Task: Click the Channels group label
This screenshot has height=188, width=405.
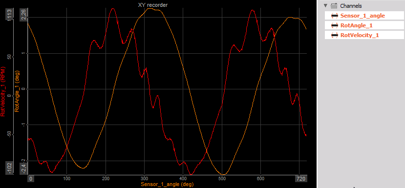Action: pyautogui.click(x=351, y=6)
